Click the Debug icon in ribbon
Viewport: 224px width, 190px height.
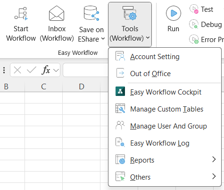click(x=194, y=24)
